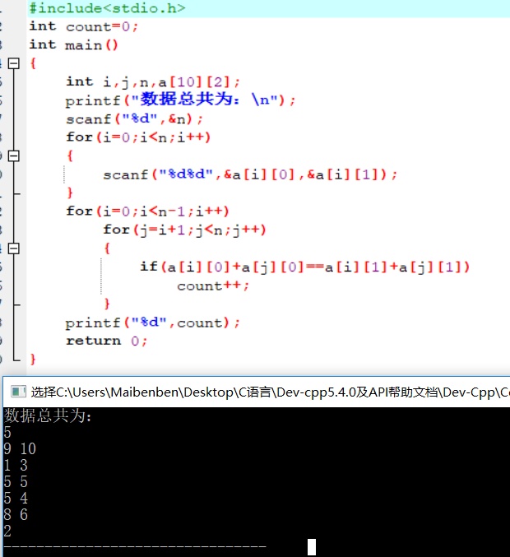Collapse the main function fold marker
The image size is (510, 557).
[12, 63]
